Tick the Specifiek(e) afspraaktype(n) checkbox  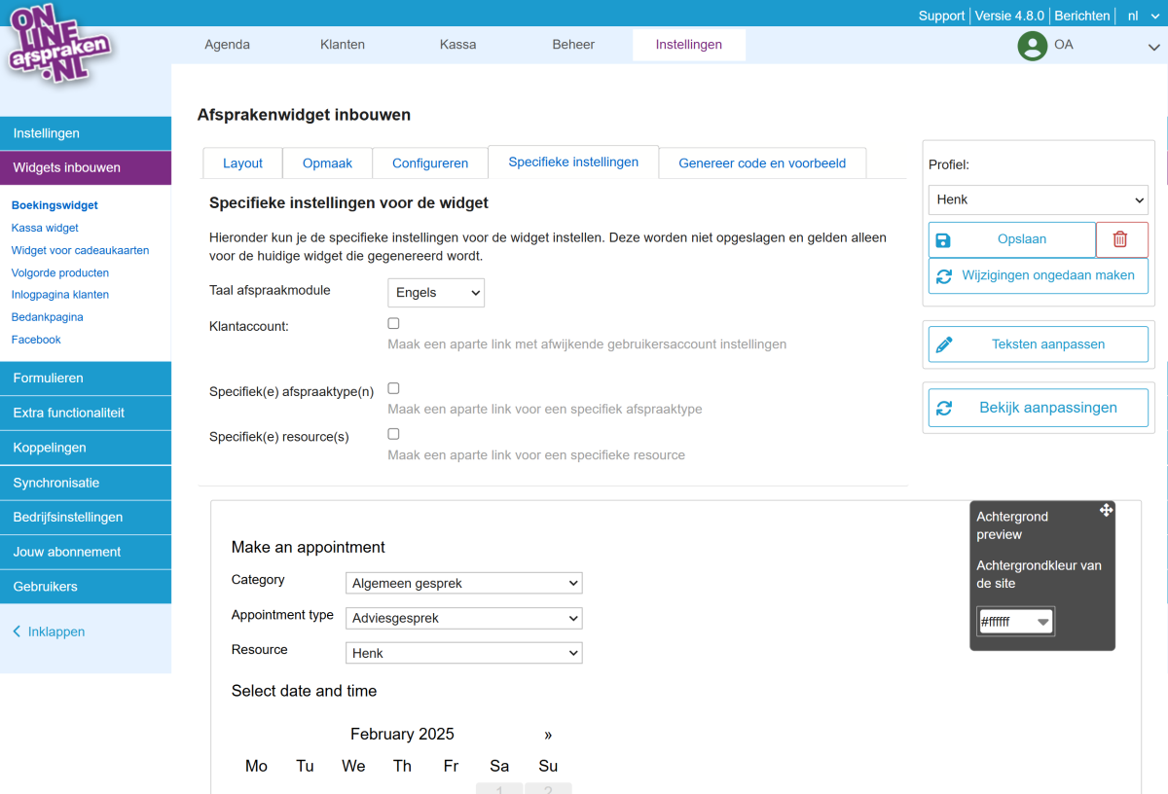pos(393,388)
